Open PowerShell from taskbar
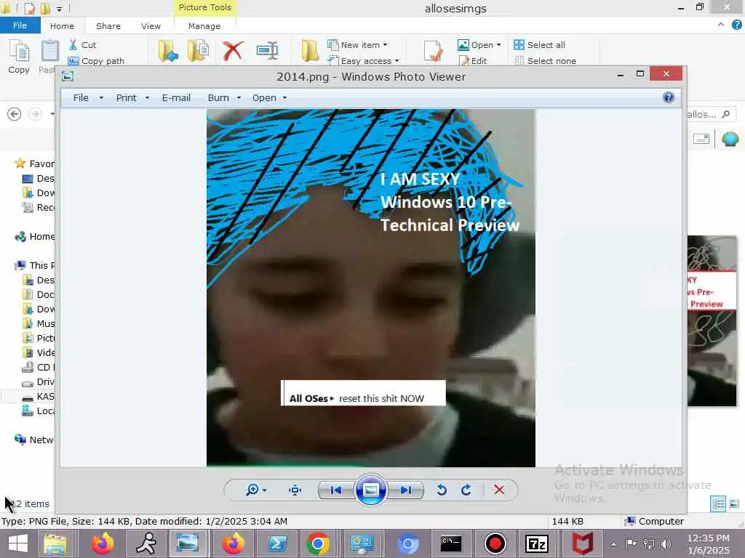 coord(277,543)
